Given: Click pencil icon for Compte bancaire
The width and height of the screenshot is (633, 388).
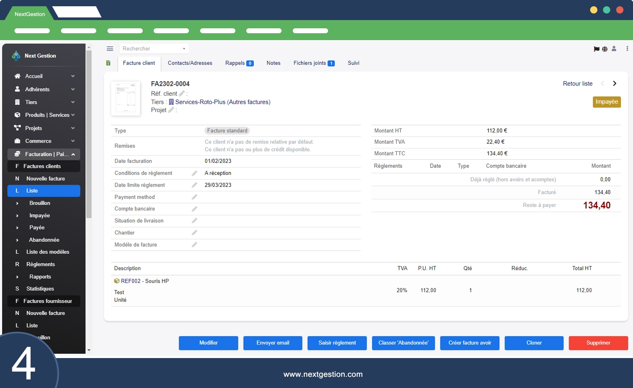Looking at the screenshot, I should (x=195, y=209).
